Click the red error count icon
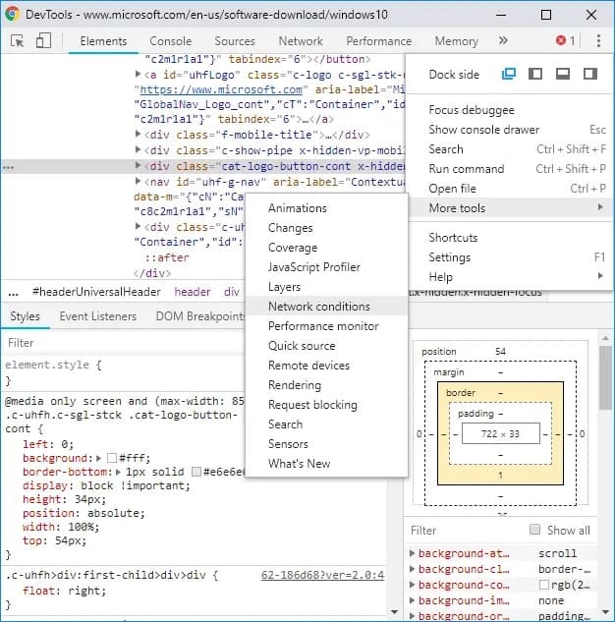615x622 pixels. pyautogui.click(x=561, y=40)
